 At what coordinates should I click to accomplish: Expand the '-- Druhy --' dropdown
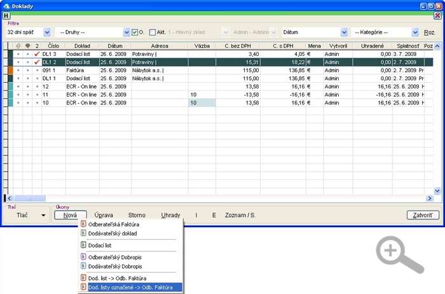click(x=126, y=32)
